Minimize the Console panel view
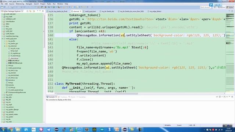This screenshot has height=132, width=235. coord(229,97)
